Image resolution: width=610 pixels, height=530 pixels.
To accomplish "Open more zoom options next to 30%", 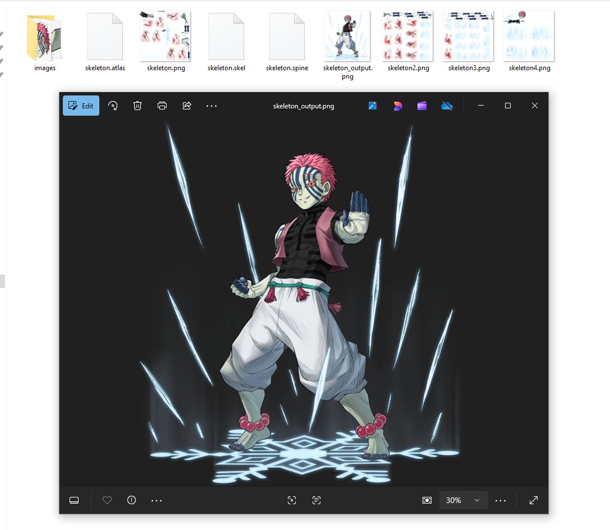I will pyautogui.click(x=501, y=500).
